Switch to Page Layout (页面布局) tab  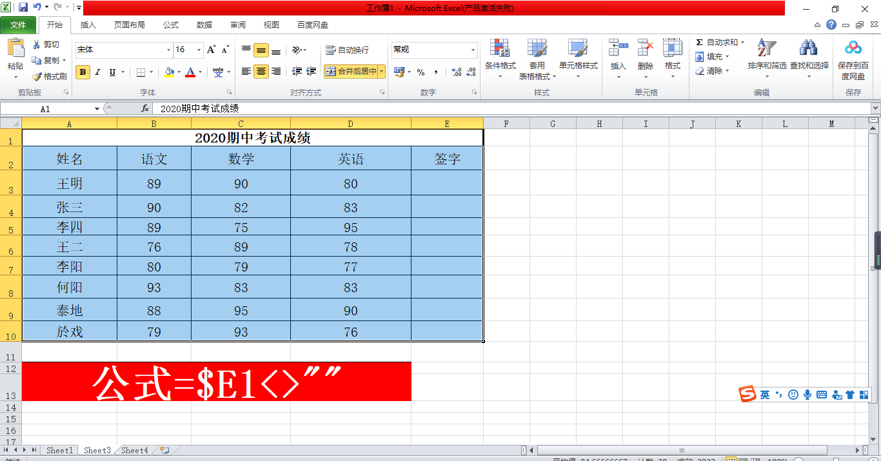click(x=130, y=25)
